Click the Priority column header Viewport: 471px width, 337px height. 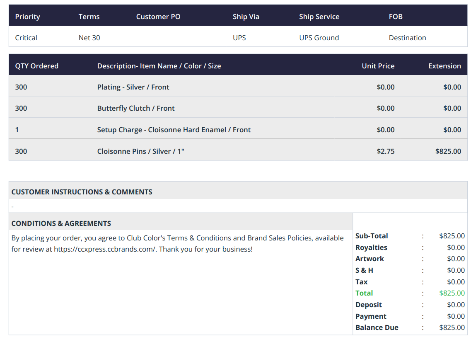tap(28, 17)
